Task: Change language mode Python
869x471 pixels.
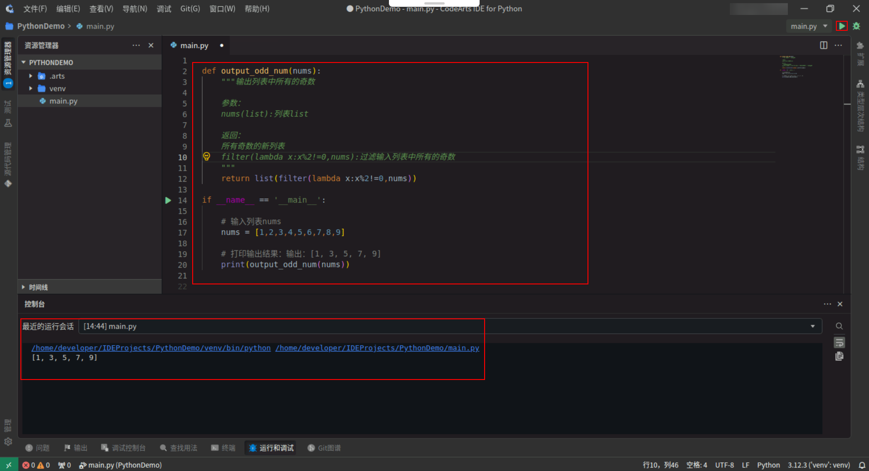Action: pyautogui.click(x=768, y=465)
